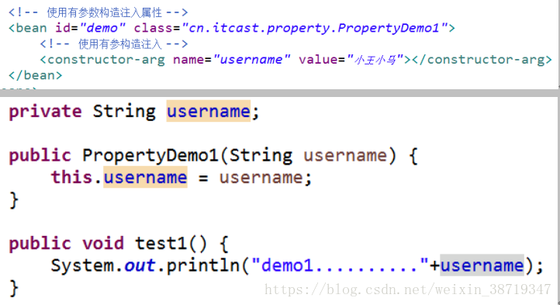The width and height of the screenshot is (560, 305).
Task: Click the opening 'bean' tag name
Action: coord(32,28)
